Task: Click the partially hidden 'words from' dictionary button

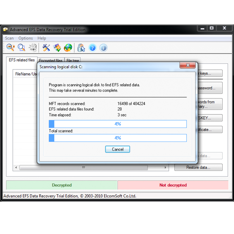Action: [x=210, y=104]
